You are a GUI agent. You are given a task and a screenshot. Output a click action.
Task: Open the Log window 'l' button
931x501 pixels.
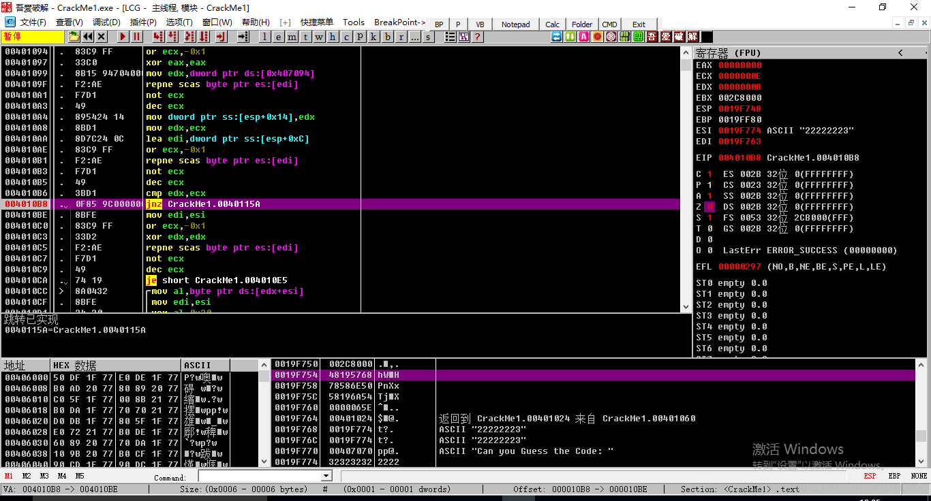pos(264,37)
